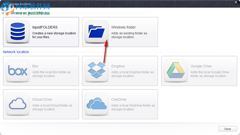
Task: Click the OneDrive clouds icon
Action: 97,104
